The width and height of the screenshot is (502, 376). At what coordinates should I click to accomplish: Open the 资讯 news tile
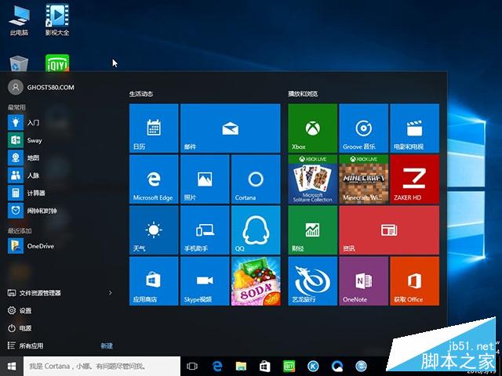coord(389,230)
